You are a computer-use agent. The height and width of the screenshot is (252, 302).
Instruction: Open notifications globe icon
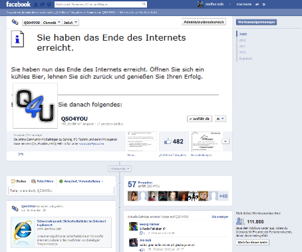49,4
